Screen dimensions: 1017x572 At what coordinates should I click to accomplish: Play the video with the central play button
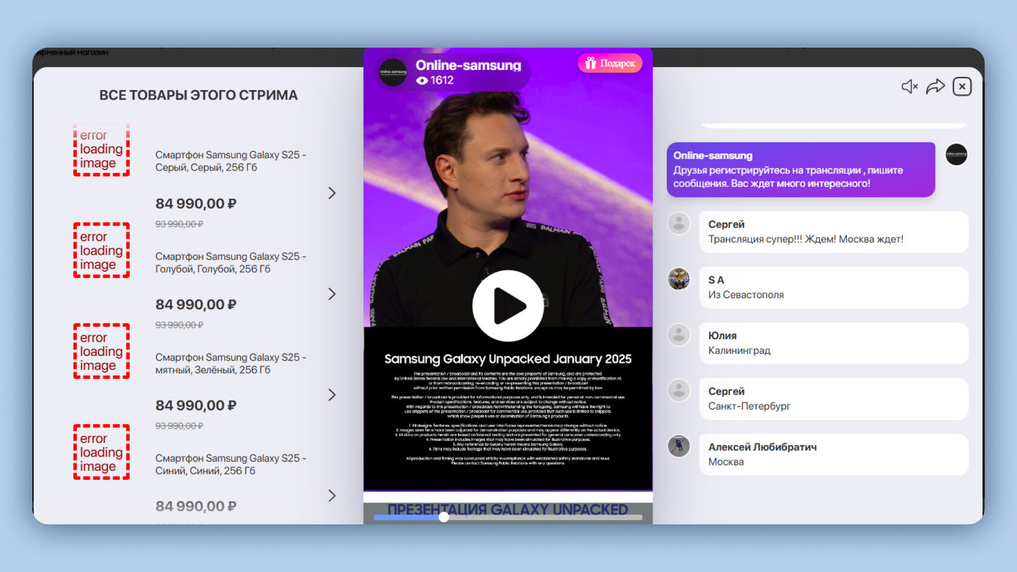[x=508, y=305]
